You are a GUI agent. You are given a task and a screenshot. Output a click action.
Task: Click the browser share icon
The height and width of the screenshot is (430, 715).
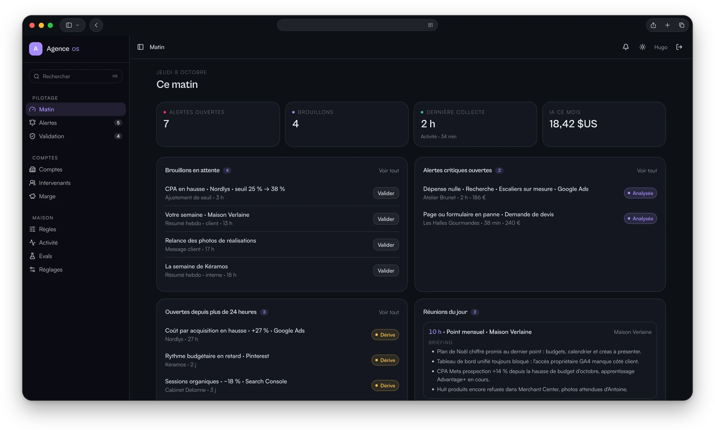coord(653,25)
